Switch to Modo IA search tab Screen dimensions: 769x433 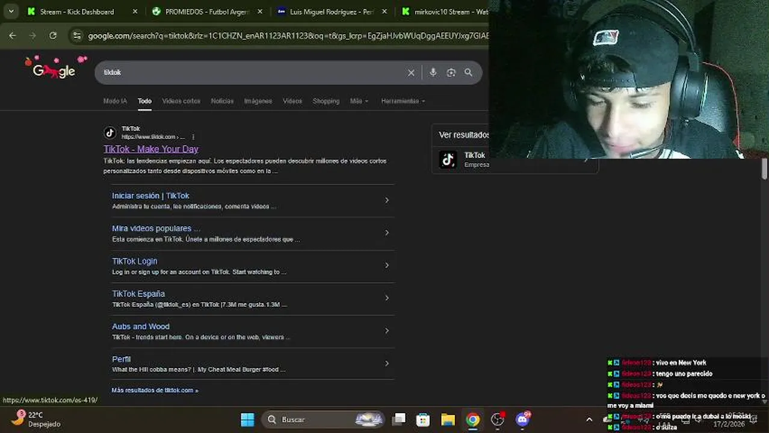[x=115, y=101]
